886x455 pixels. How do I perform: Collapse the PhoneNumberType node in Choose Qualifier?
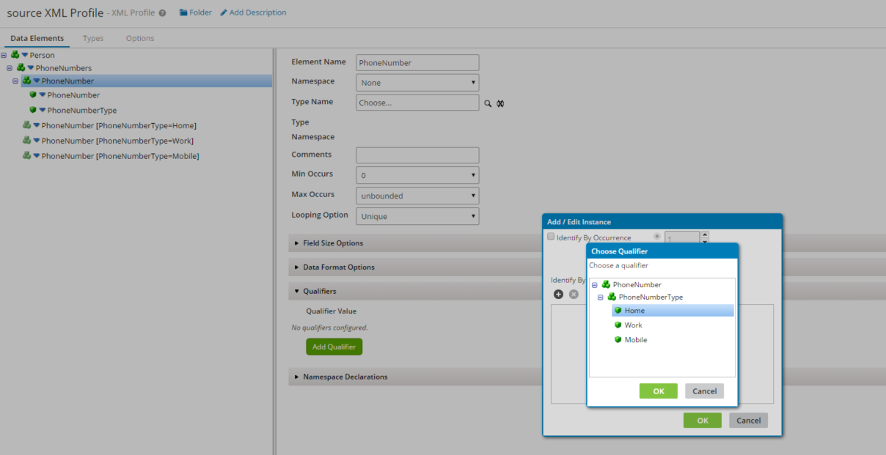pyautogui.click(x=600, y=297)
